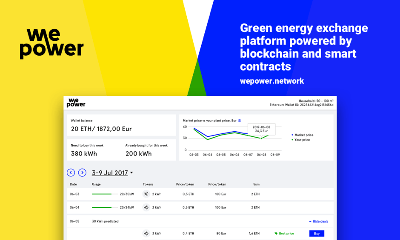This screenshot has width=400, height=240.
Task: Click the 06-03 chart axis label
Action: pos(194,155)
